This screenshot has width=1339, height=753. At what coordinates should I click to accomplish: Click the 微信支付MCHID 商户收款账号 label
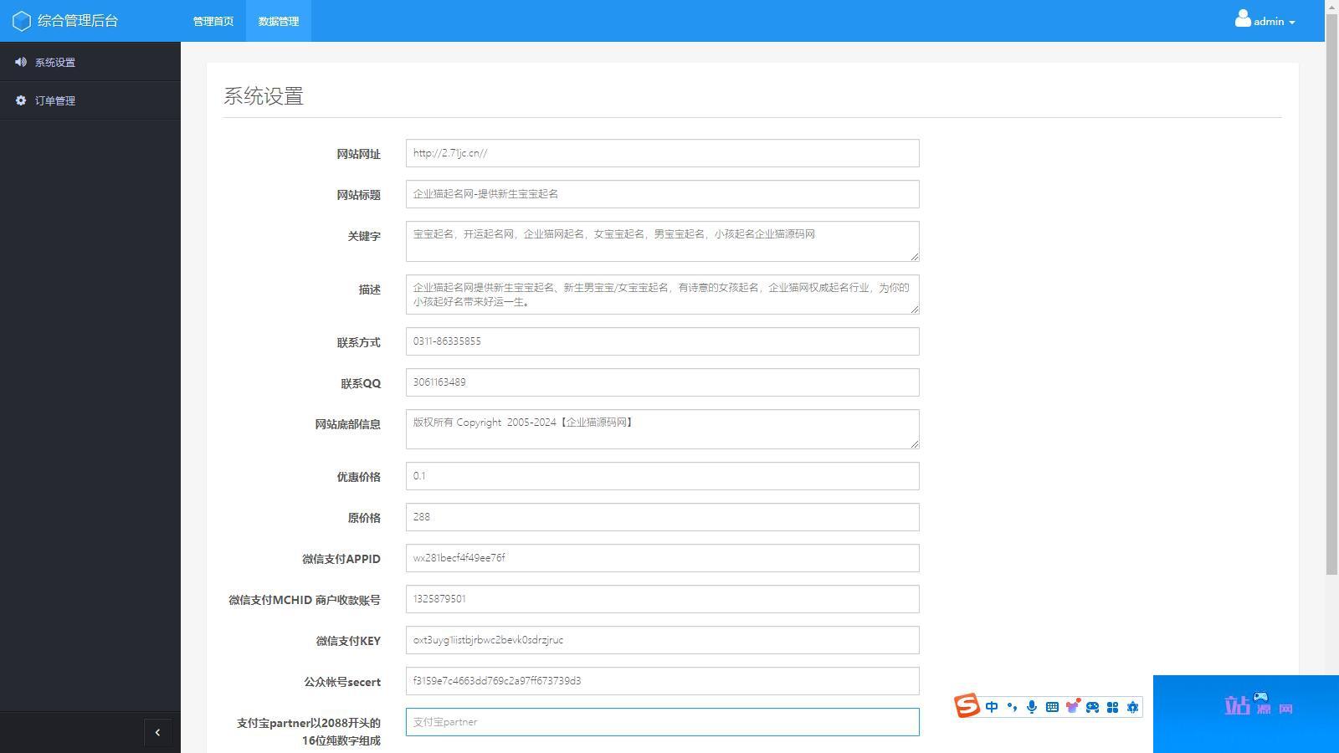(305, 600)
